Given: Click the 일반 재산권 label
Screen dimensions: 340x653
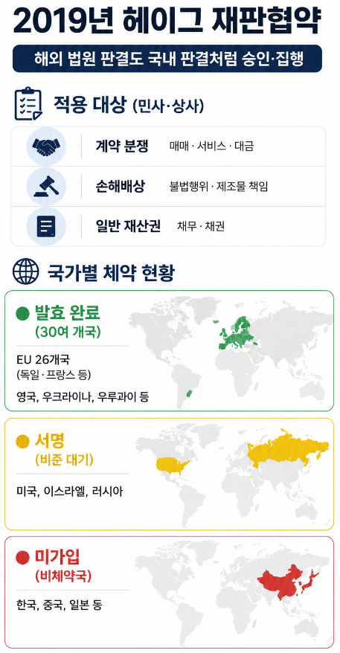Looking at the screenshot, I should [x=128, y=227].
